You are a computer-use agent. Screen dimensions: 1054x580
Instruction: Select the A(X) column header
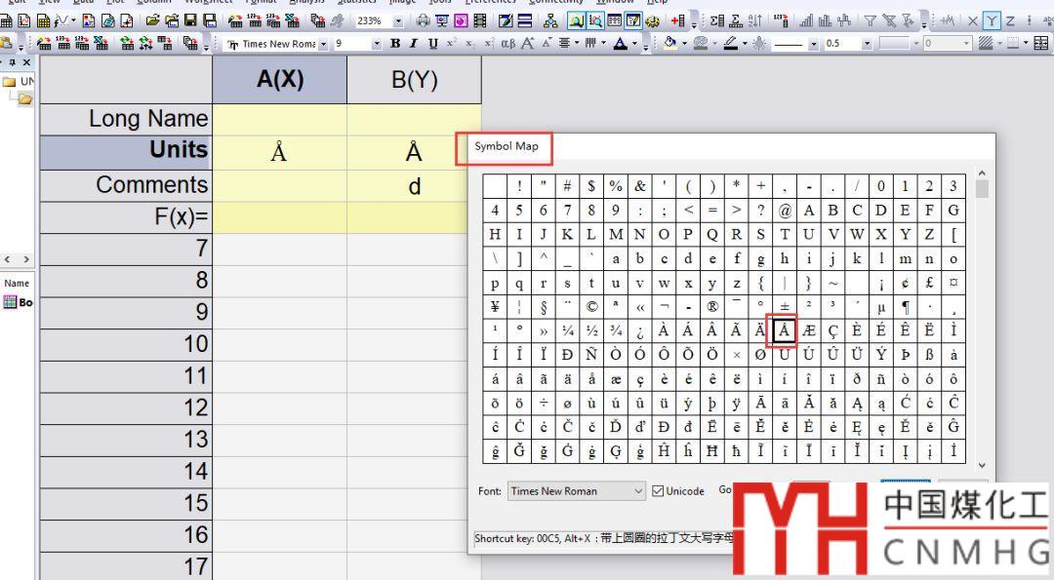pos(280,79)
